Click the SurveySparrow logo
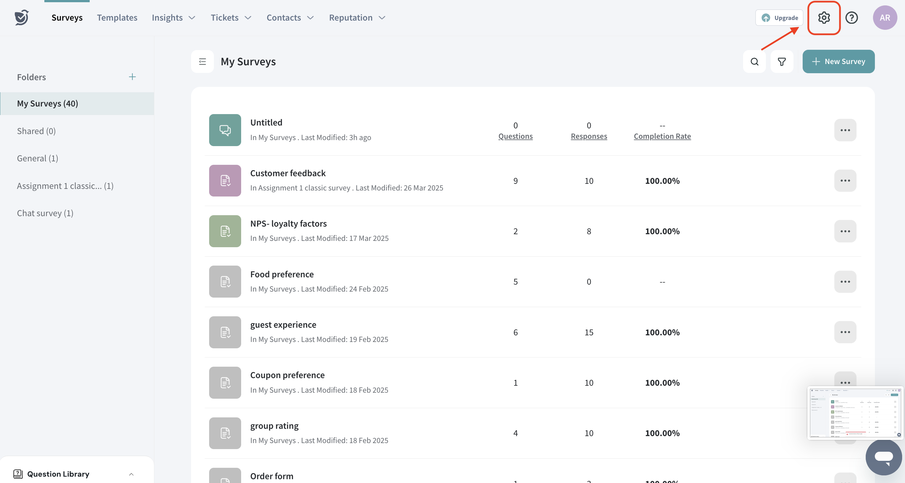Viewport: 905px width, 483px height. pos(22,17)
